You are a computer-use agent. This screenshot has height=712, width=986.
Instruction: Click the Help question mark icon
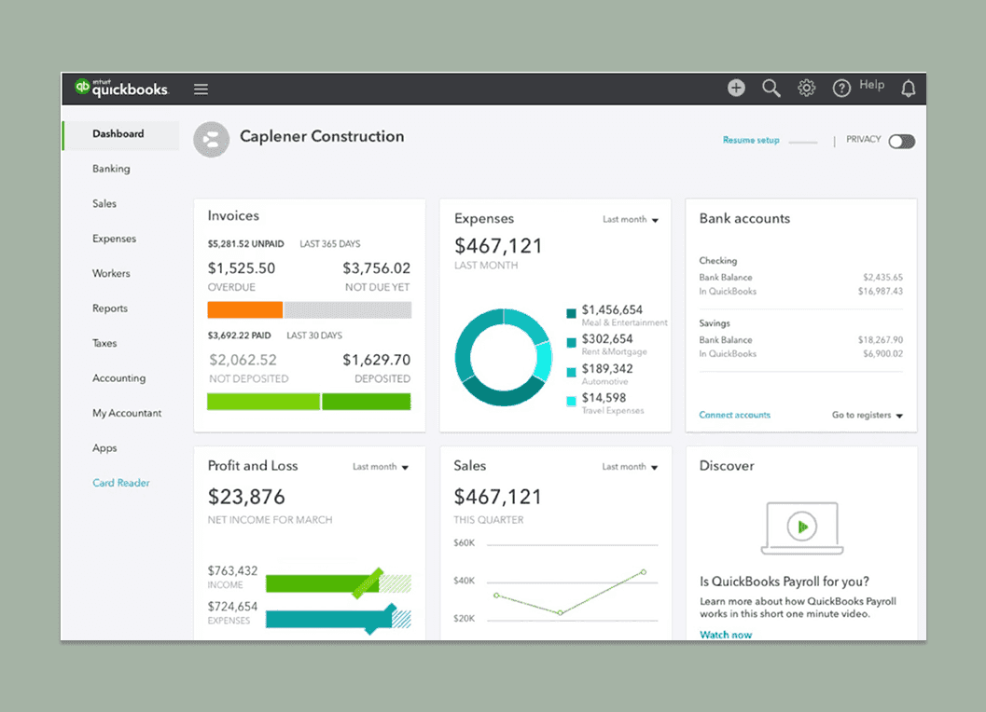pyautogui.click(x=840, y=86)
